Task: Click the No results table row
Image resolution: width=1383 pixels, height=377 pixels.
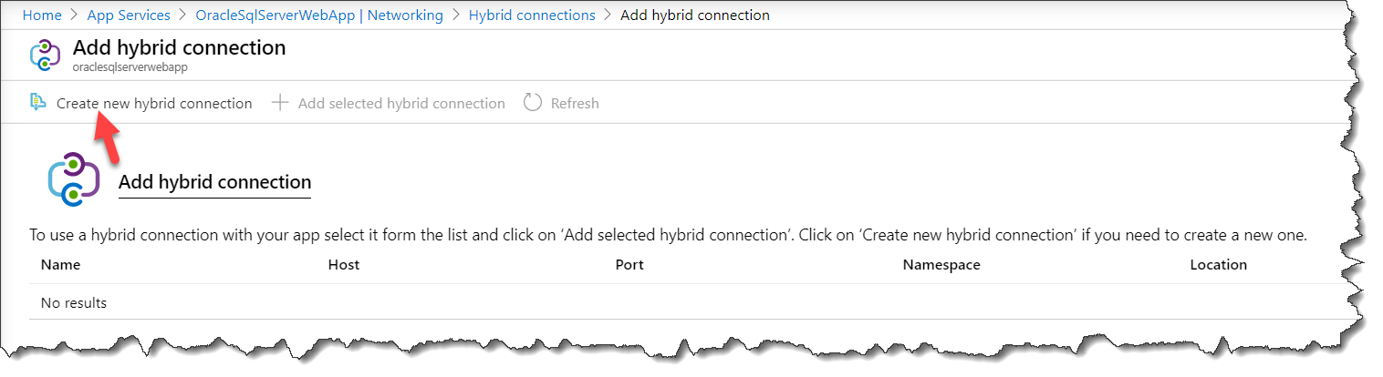Action: tap(74, 302)
